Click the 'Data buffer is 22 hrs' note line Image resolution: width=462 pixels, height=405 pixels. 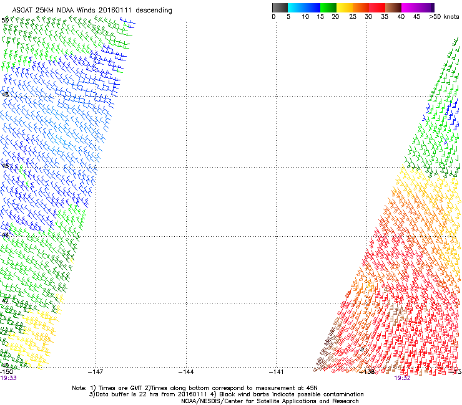click(226, 394)
